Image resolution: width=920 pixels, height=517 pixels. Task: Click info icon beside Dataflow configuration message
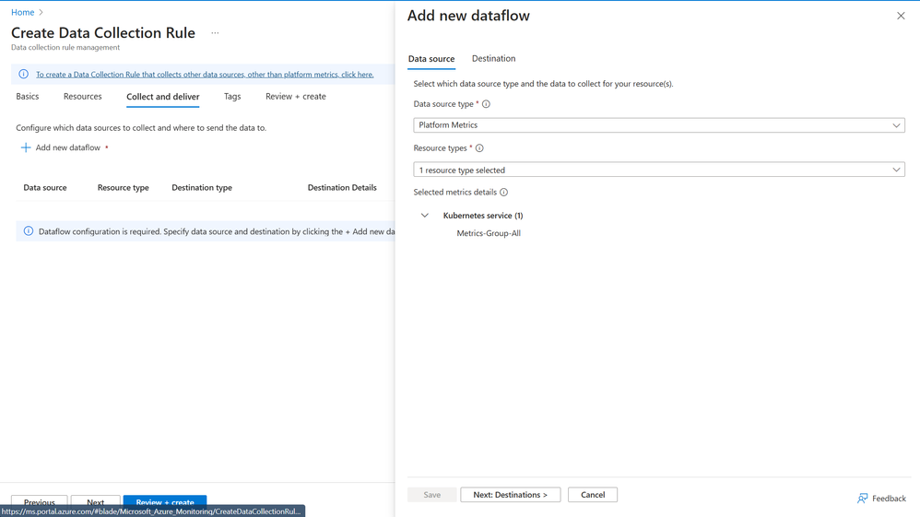[x=29, y=231]
